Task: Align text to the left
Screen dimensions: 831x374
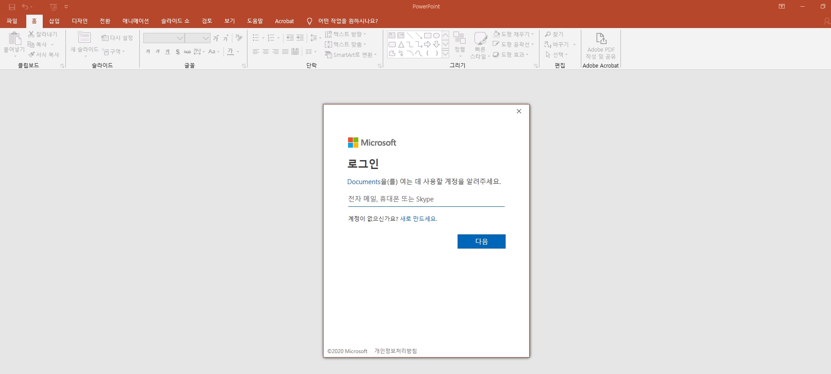Action: pos(256,52)
